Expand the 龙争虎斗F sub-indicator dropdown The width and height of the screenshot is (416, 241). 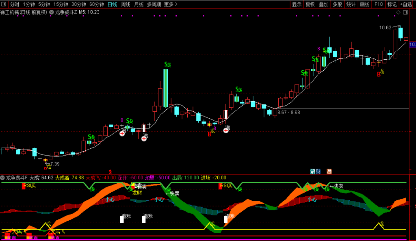click(x=3, y=178)
